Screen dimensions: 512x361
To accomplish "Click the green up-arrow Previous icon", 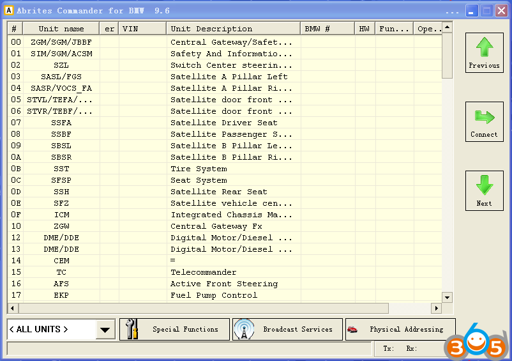I will [x=484, y=48].
